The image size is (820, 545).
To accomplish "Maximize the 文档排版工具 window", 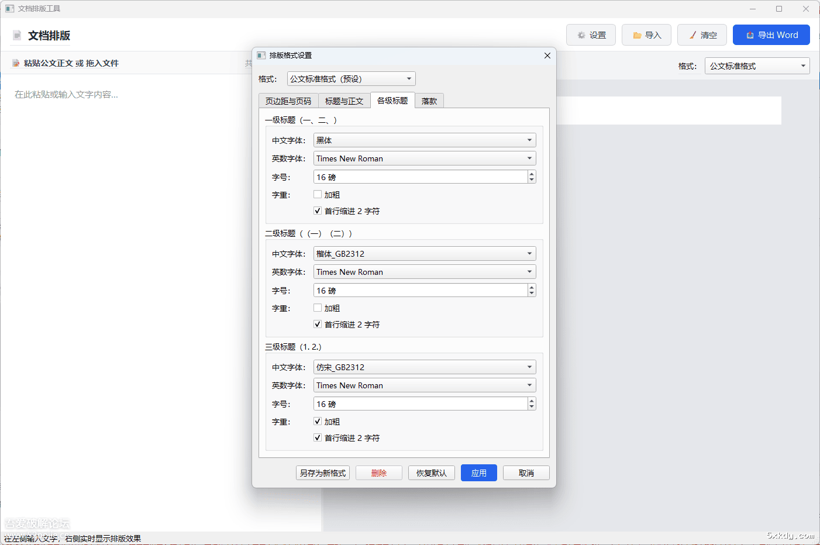I will (x=779, y=9).
